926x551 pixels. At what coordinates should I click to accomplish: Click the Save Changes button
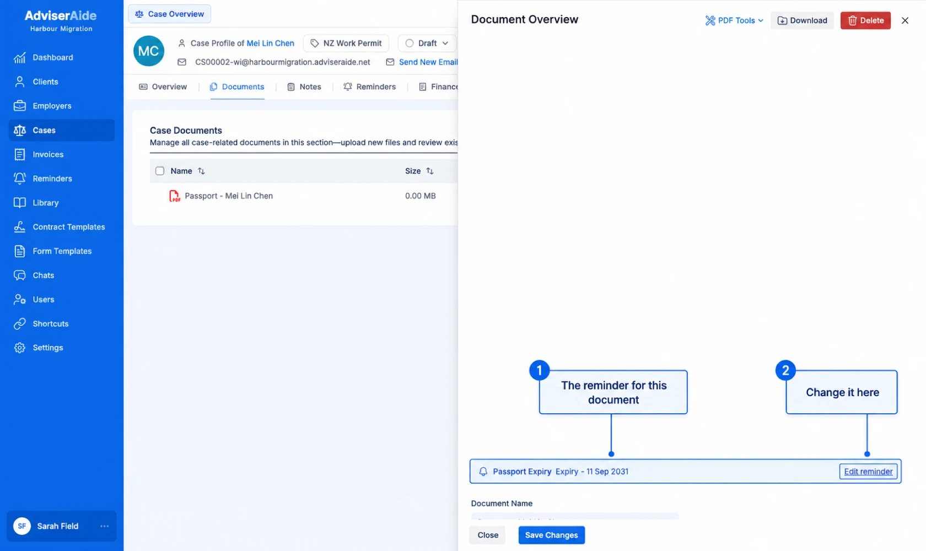pos(551,535)
